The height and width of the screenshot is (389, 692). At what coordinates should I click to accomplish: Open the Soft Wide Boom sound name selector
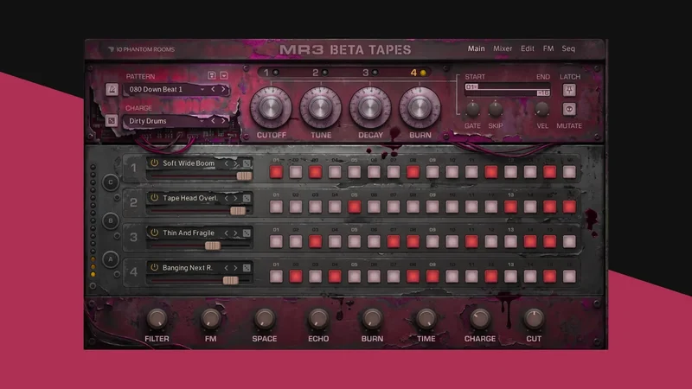tap(189, 163)
